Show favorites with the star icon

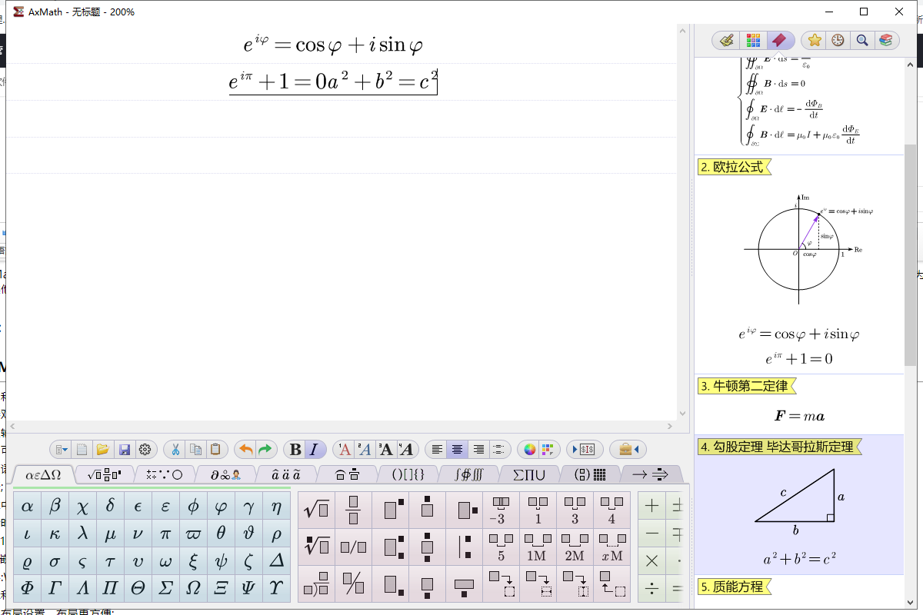[815, 40]
